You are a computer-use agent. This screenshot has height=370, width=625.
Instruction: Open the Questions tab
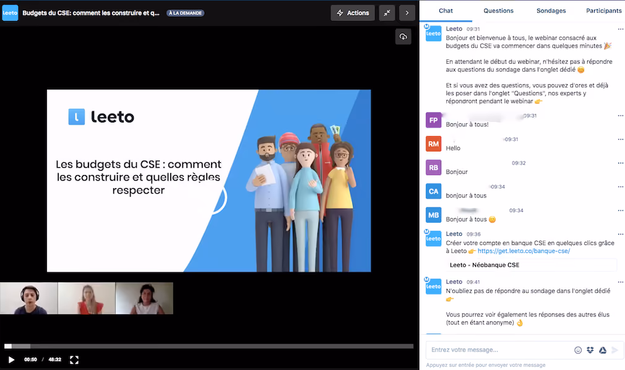498,11
